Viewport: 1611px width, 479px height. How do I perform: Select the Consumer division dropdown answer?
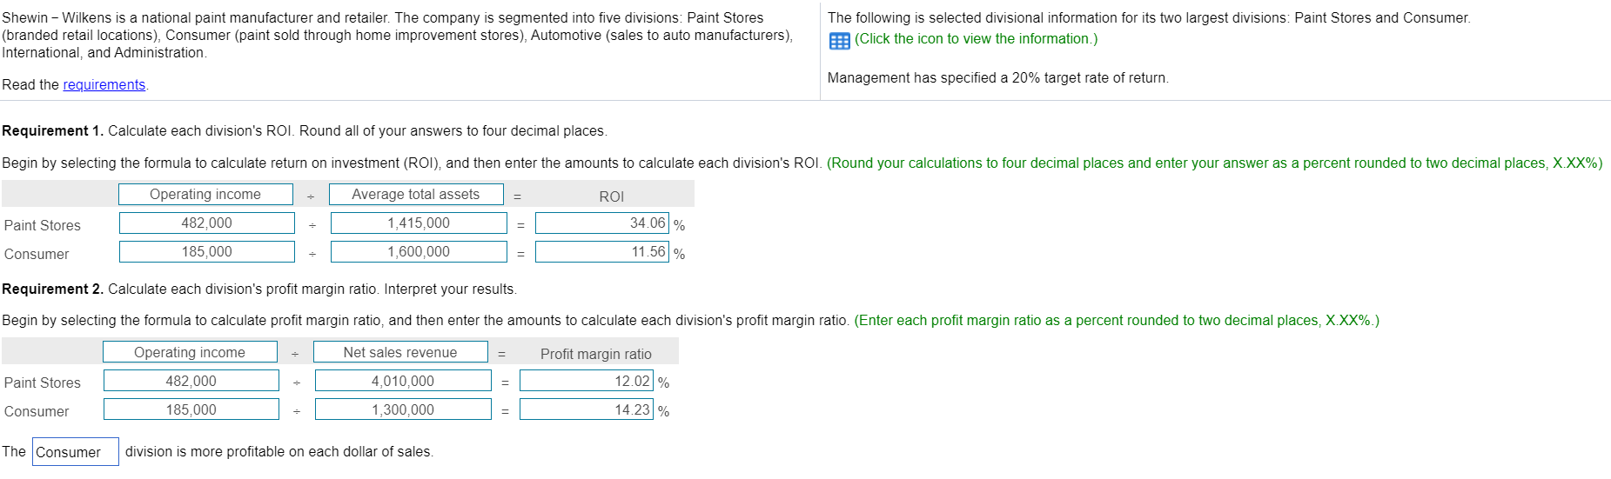pyautogui.click(x=76, y=452)
